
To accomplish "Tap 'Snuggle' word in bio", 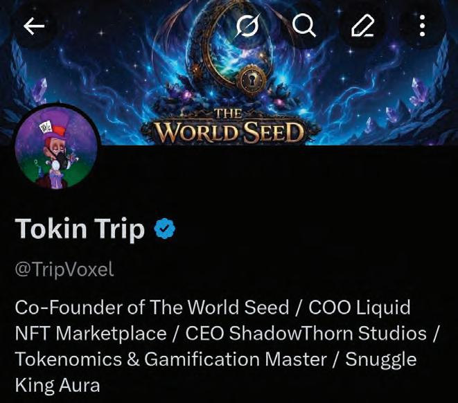I will 380,359.
